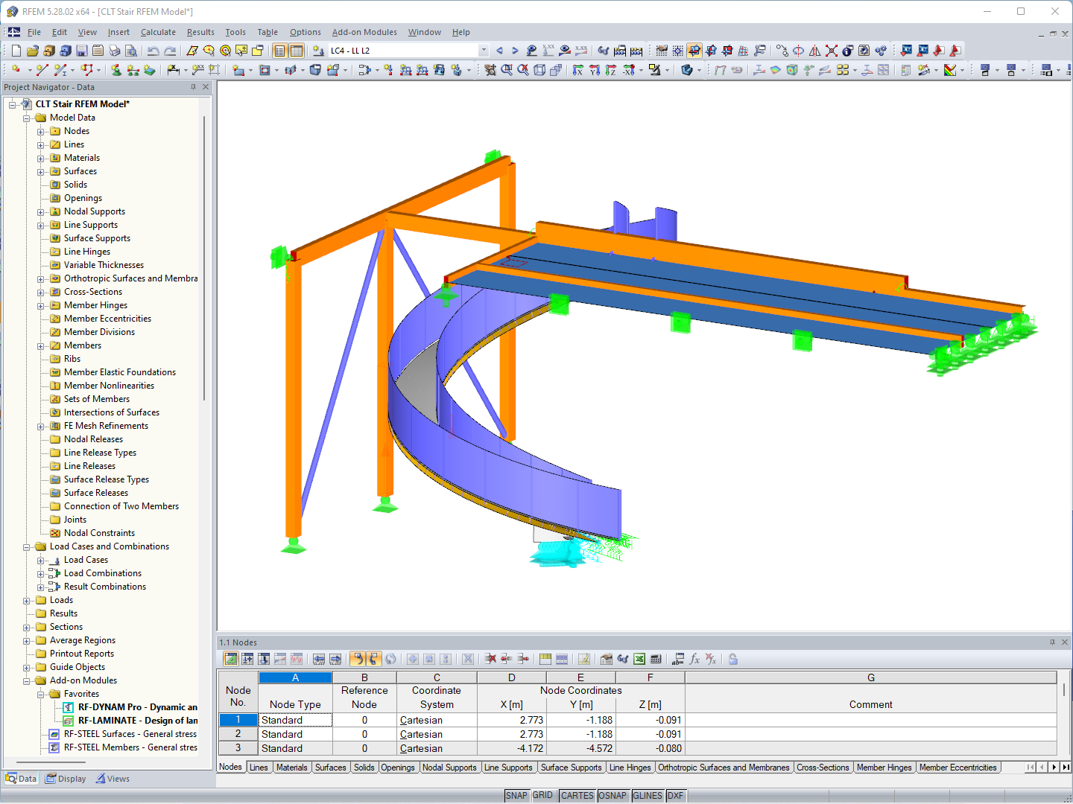The image size is (1073, 804).
Task: Click the View in Z direction icon
Action: pyautogui.click(x=611, y=70)
